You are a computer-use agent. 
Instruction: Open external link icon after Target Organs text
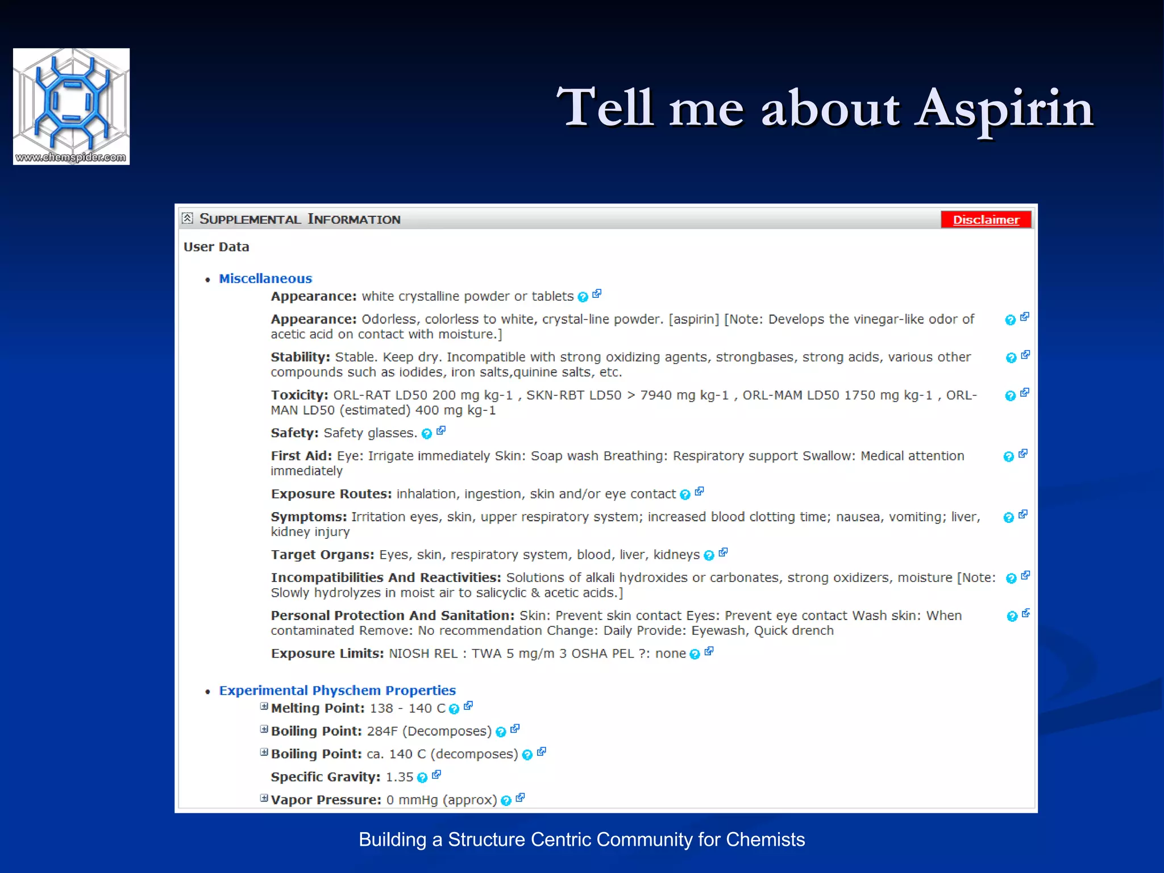point(723,552)
